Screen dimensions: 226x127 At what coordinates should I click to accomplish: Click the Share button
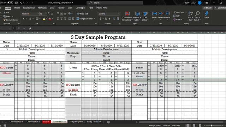[208, 8]
